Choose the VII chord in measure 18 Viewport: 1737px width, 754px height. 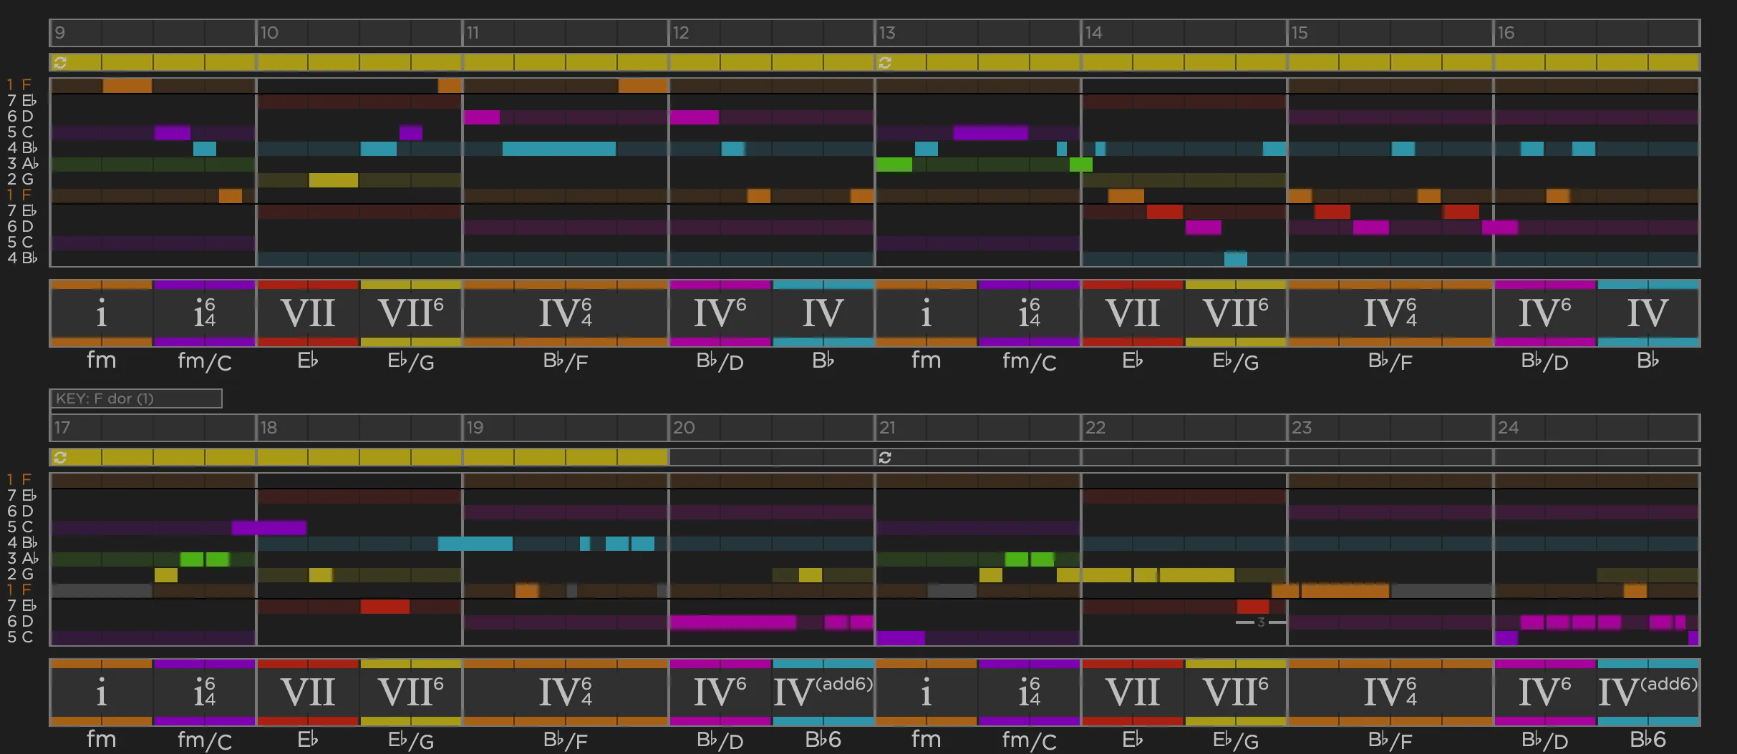(308, 692)
